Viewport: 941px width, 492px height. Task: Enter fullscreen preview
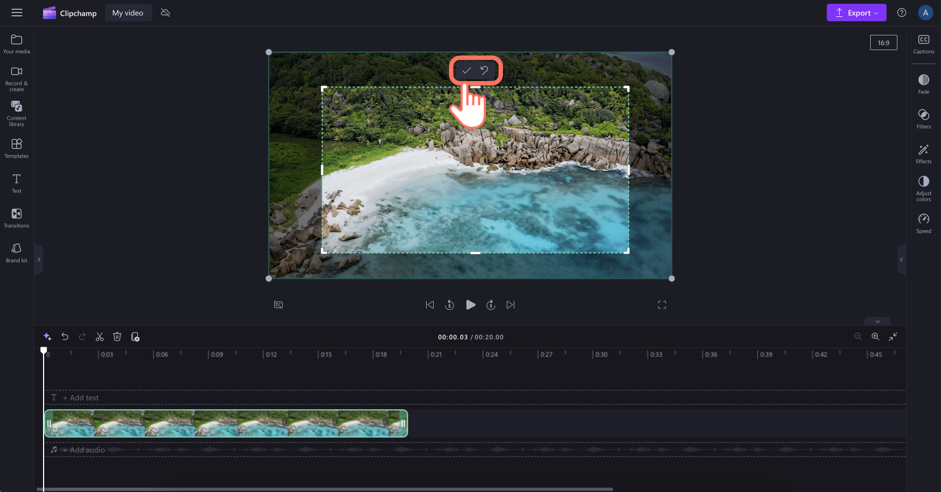[662, 305]
